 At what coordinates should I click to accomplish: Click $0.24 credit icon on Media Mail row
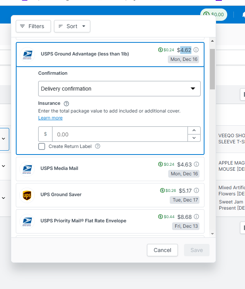coord(161,164)
